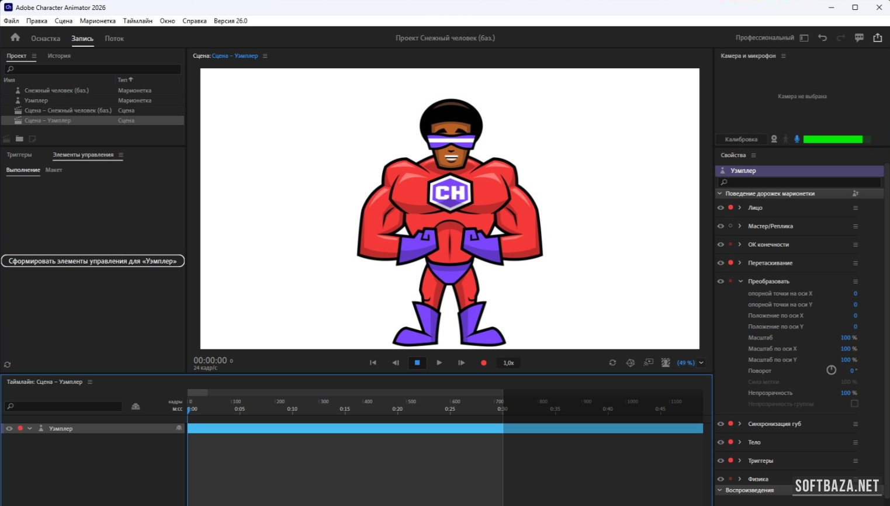This screenshot has width=890, height=506.
Task: Click the Play button in transport controls
Action: (439, 363)
